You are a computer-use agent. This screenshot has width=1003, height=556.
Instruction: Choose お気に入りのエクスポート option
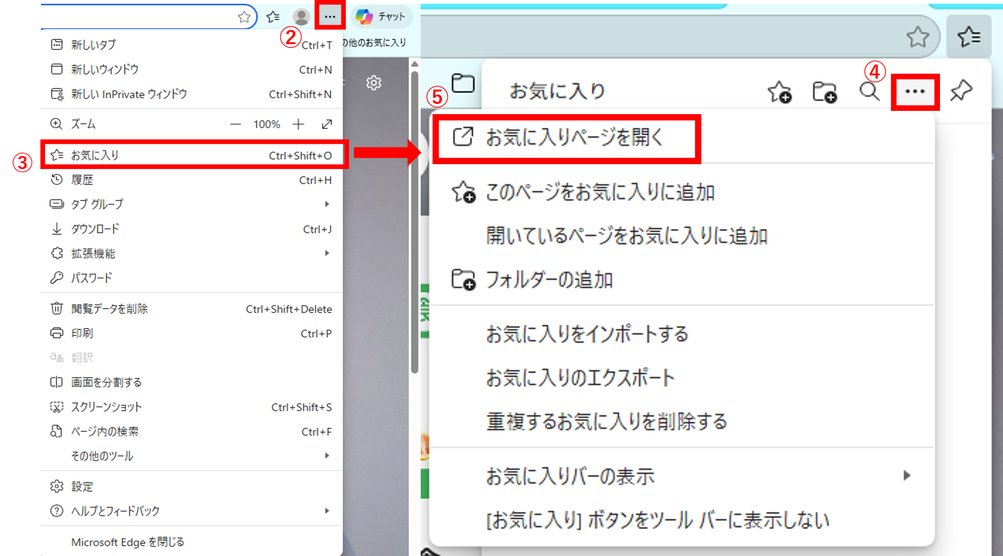[580, 378]
